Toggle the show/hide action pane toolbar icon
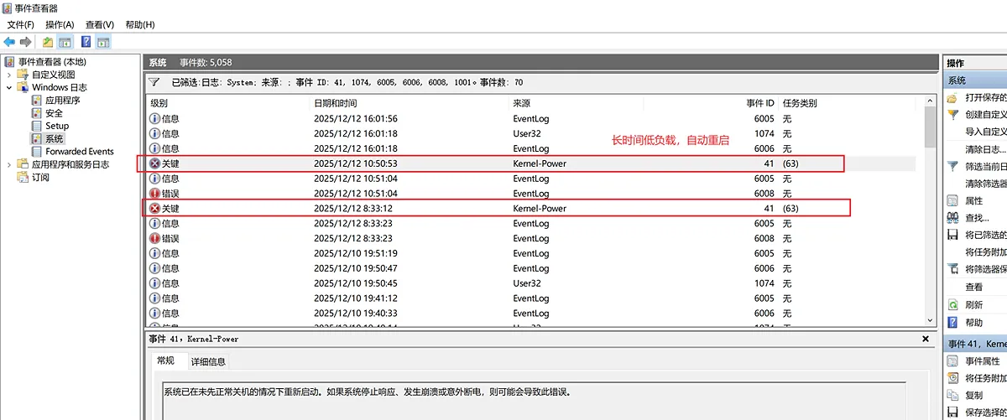Viewport: 1007px width, 420px height. (103, 42)
